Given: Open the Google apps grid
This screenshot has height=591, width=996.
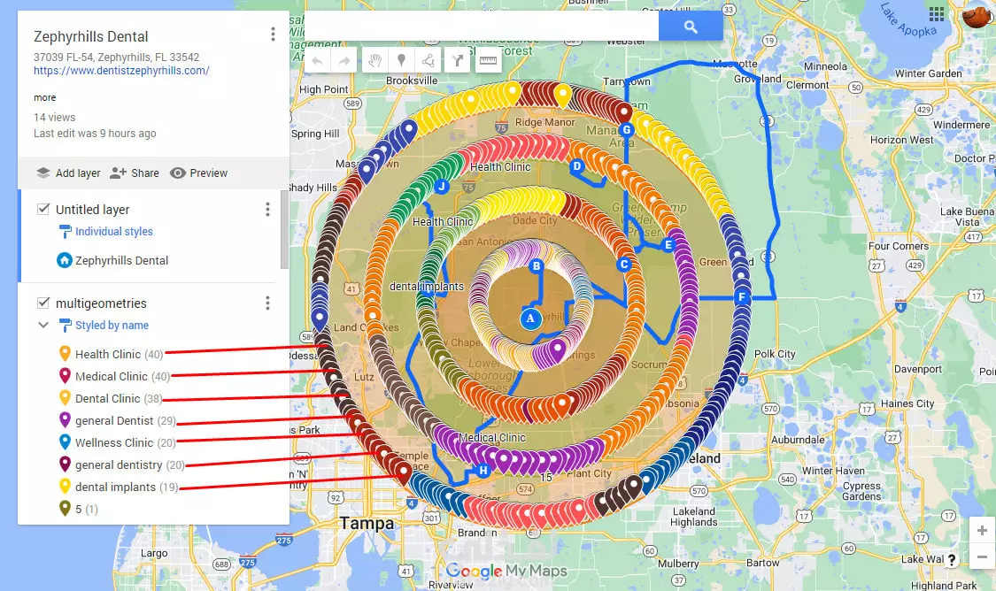Looking at the screenshot, I should 937,14.
